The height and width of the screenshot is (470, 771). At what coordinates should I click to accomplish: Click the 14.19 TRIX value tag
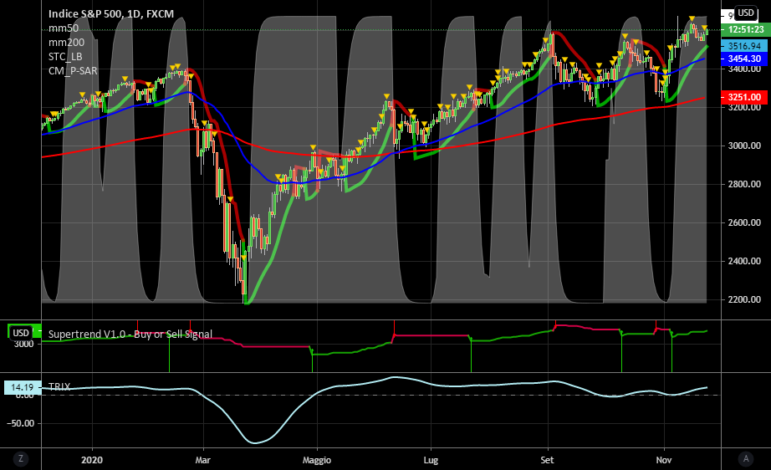click(x=23, y=387)
